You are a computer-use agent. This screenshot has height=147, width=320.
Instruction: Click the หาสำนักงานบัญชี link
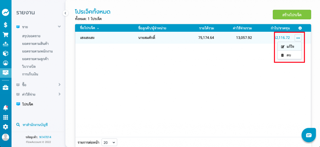(35, 125)
